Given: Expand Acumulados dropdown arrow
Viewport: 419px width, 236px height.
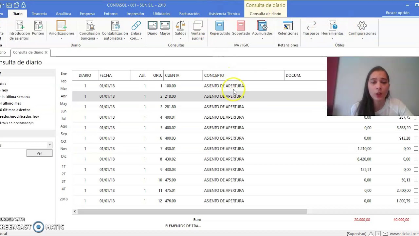Looking at the screenshot, I should coord(262,38).
